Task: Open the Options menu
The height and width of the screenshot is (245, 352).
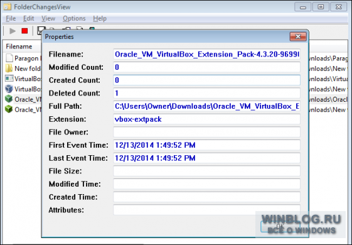Action: click(74, 18)
